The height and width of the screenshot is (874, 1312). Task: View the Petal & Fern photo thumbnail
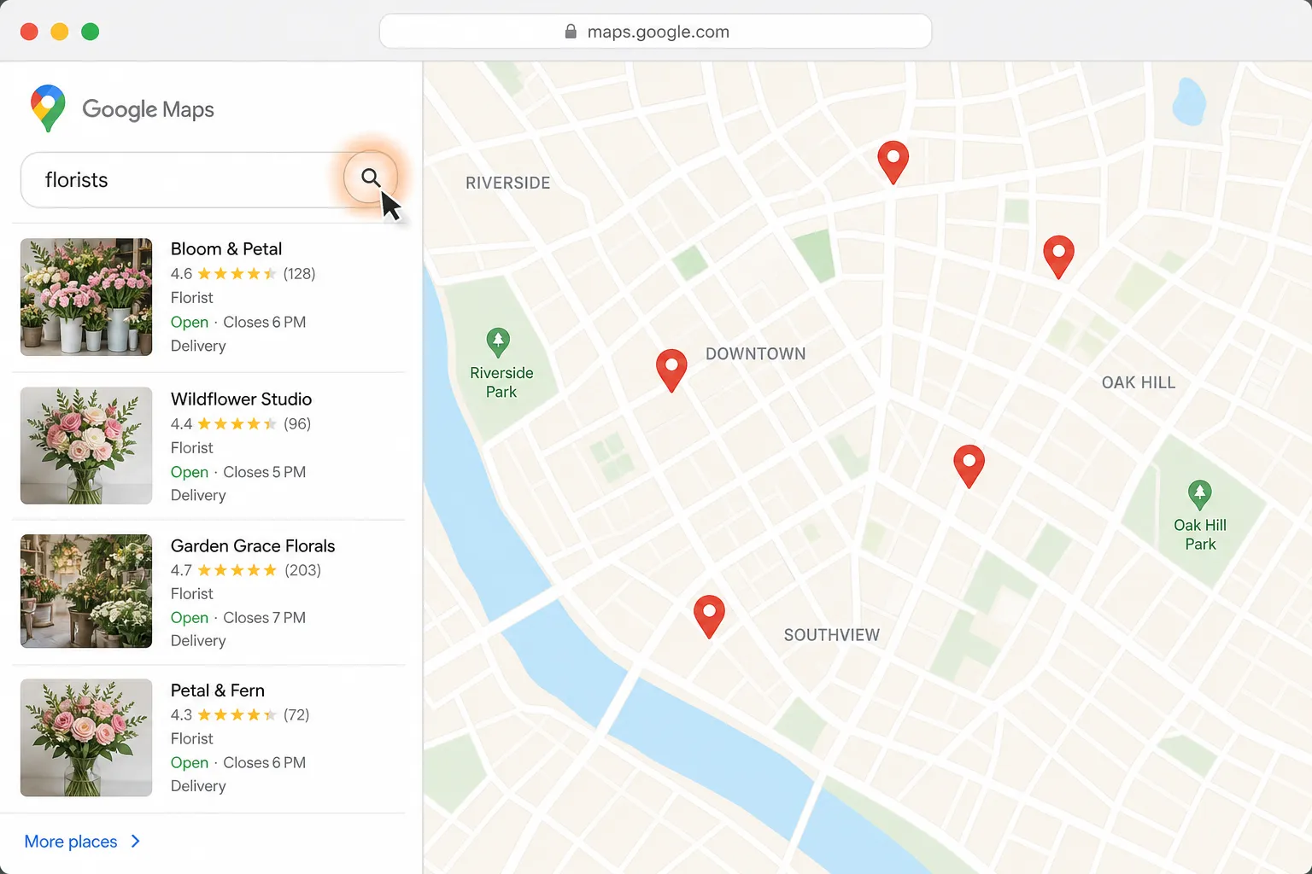(x=86, y=737)
